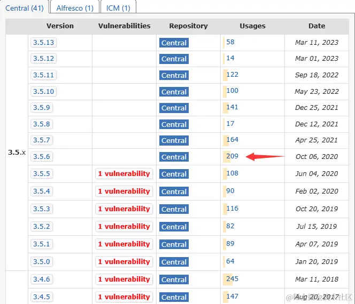The image size is (355, 304).
Task: View the vulnerability for version 3.5.4
Action: 124,191
